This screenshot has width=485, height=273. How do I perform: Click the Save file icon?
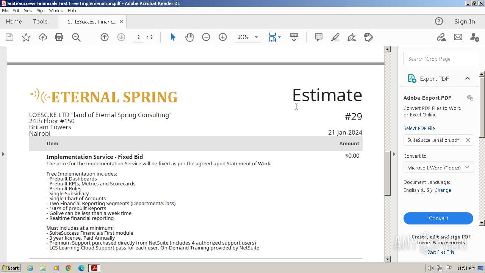(x=9, y=37)
